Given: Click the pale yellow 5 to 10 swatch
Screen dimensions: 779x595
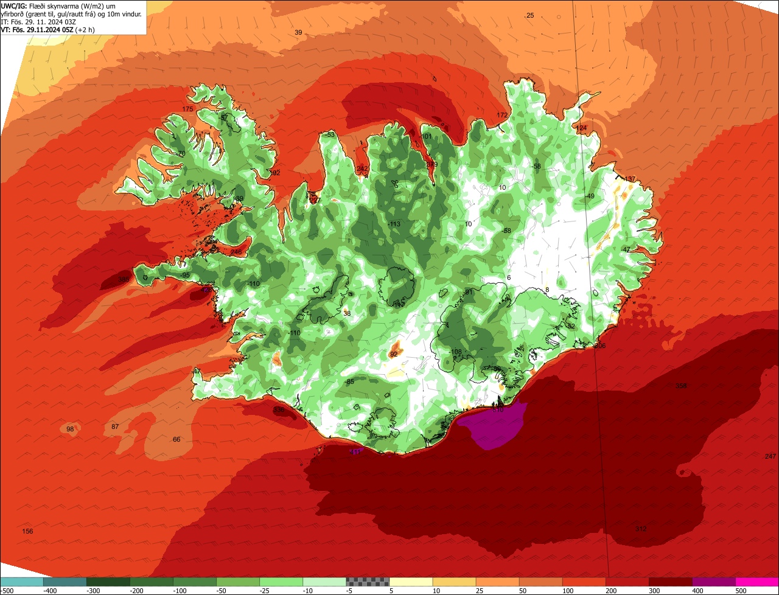Looking at the screenshot, I should tap(411, 582).
